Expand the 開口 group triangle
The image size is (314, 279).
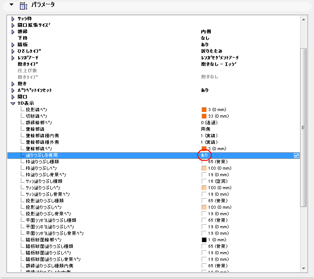pos(13,97)
